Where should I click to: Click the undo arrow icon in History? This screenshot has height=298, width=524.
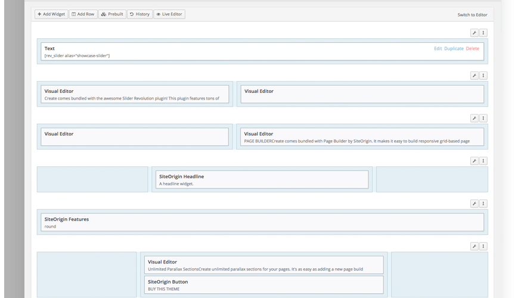pos(132,14)
